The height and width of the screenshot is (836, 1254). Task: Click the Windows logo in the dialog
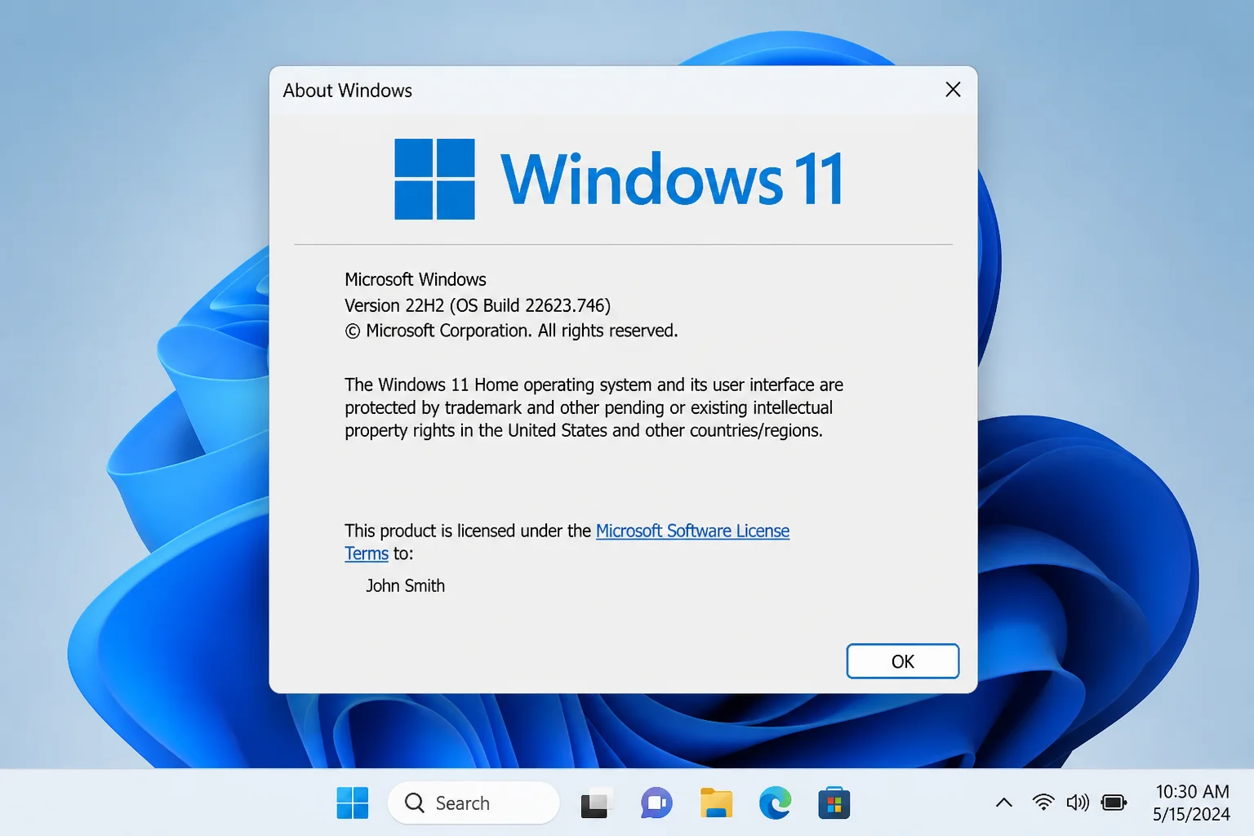coord(434,179)
